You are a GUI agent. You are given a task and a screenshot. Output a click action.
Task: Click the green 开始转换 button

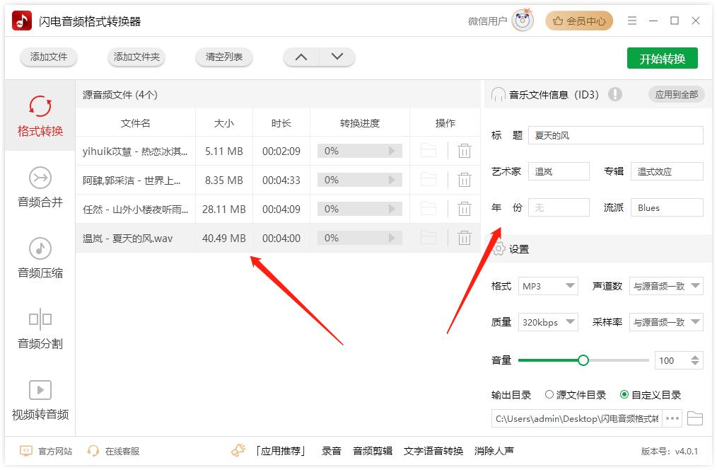[662, 58]
